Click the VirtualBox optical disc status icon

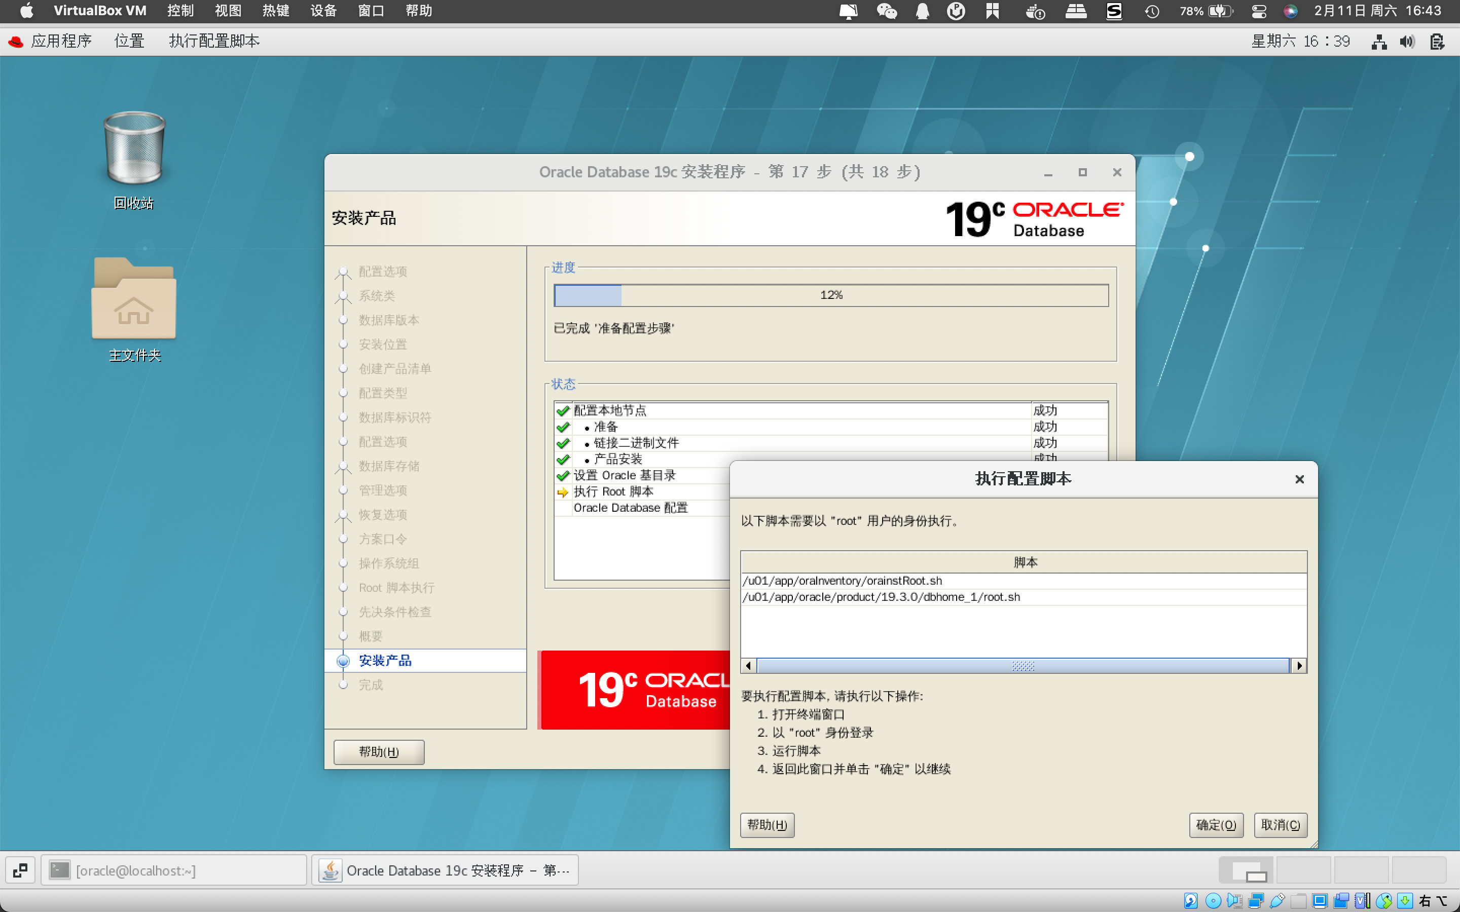(1213, 900)
